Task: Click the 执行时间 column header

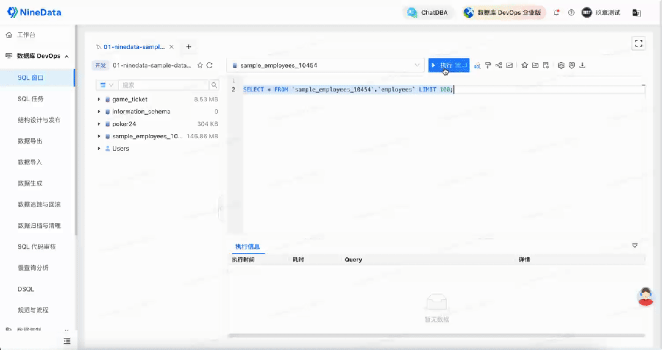Action: pos(243,260)
